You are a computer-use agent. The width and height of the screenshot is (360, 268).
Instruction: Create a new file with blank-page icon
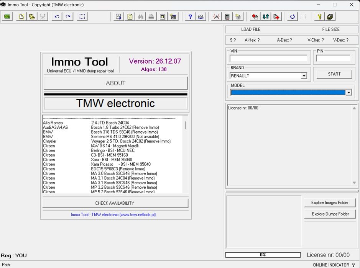[x=21, y=16]
